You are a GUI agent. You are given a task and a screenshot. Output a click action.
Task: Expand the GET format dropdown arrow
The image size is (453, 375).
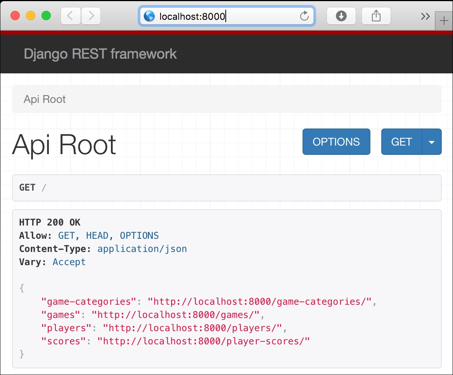coord(432,142)
